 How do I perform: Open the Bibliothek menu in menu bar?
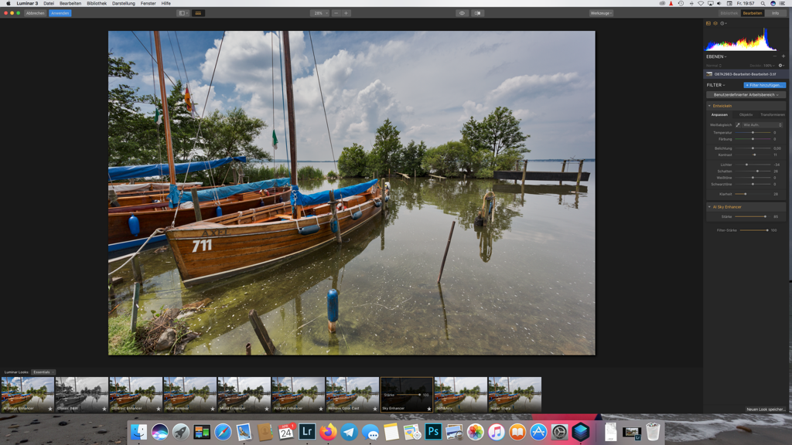click(x=97, y=3)
